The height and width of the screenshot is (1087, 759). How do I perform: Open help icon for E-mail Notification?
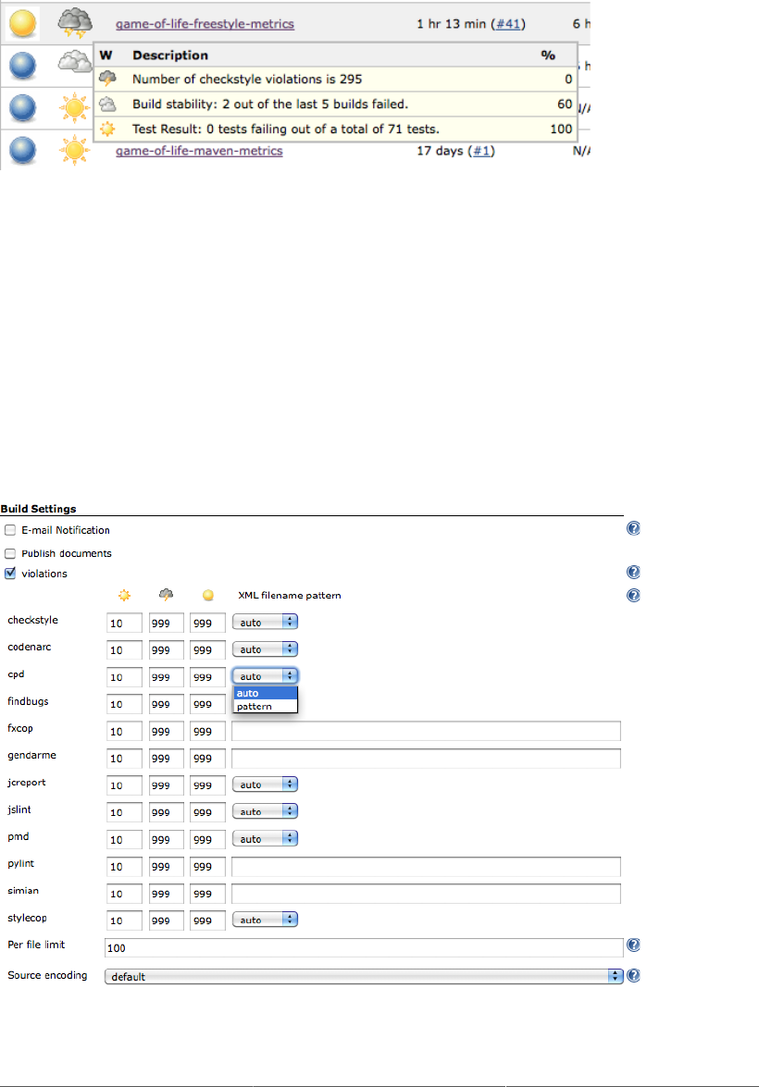tap(633, 529)
